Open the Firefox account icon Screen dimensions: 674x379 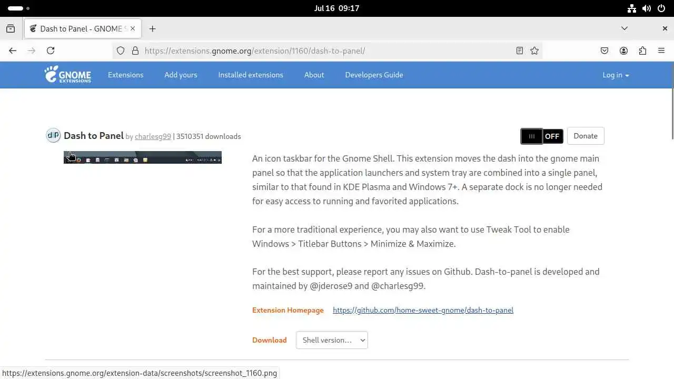[x=623, y=51]
